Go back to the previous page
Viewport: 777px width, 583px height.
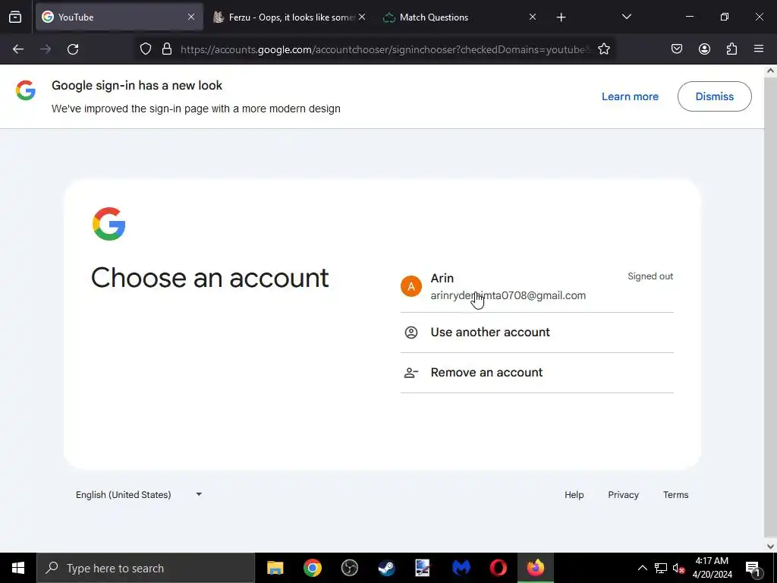tap(18, 49)
